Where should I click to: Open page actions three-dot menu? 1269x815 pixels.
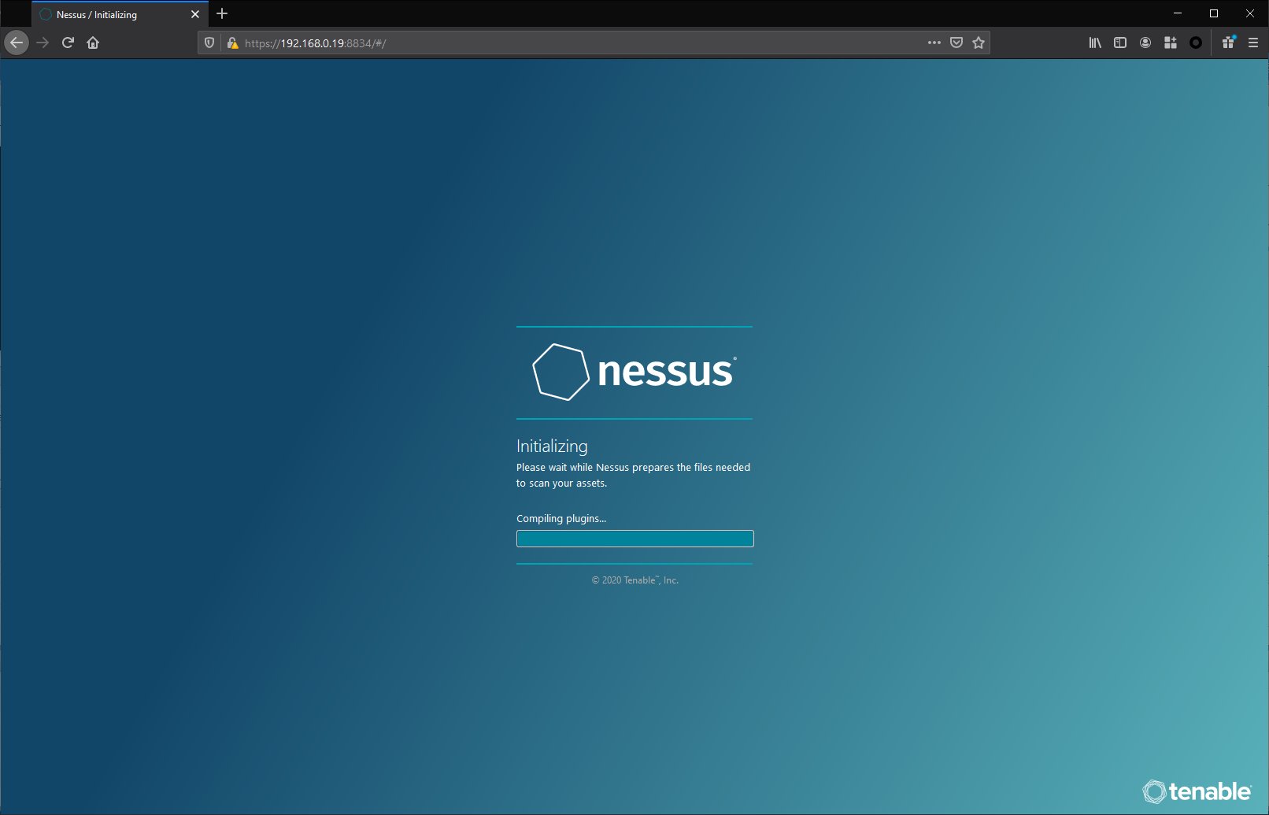point(934,43)
